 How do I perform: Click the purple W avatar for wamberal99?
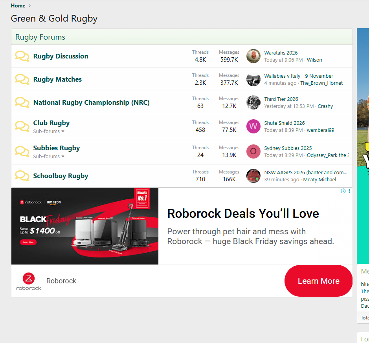[253, 126]
